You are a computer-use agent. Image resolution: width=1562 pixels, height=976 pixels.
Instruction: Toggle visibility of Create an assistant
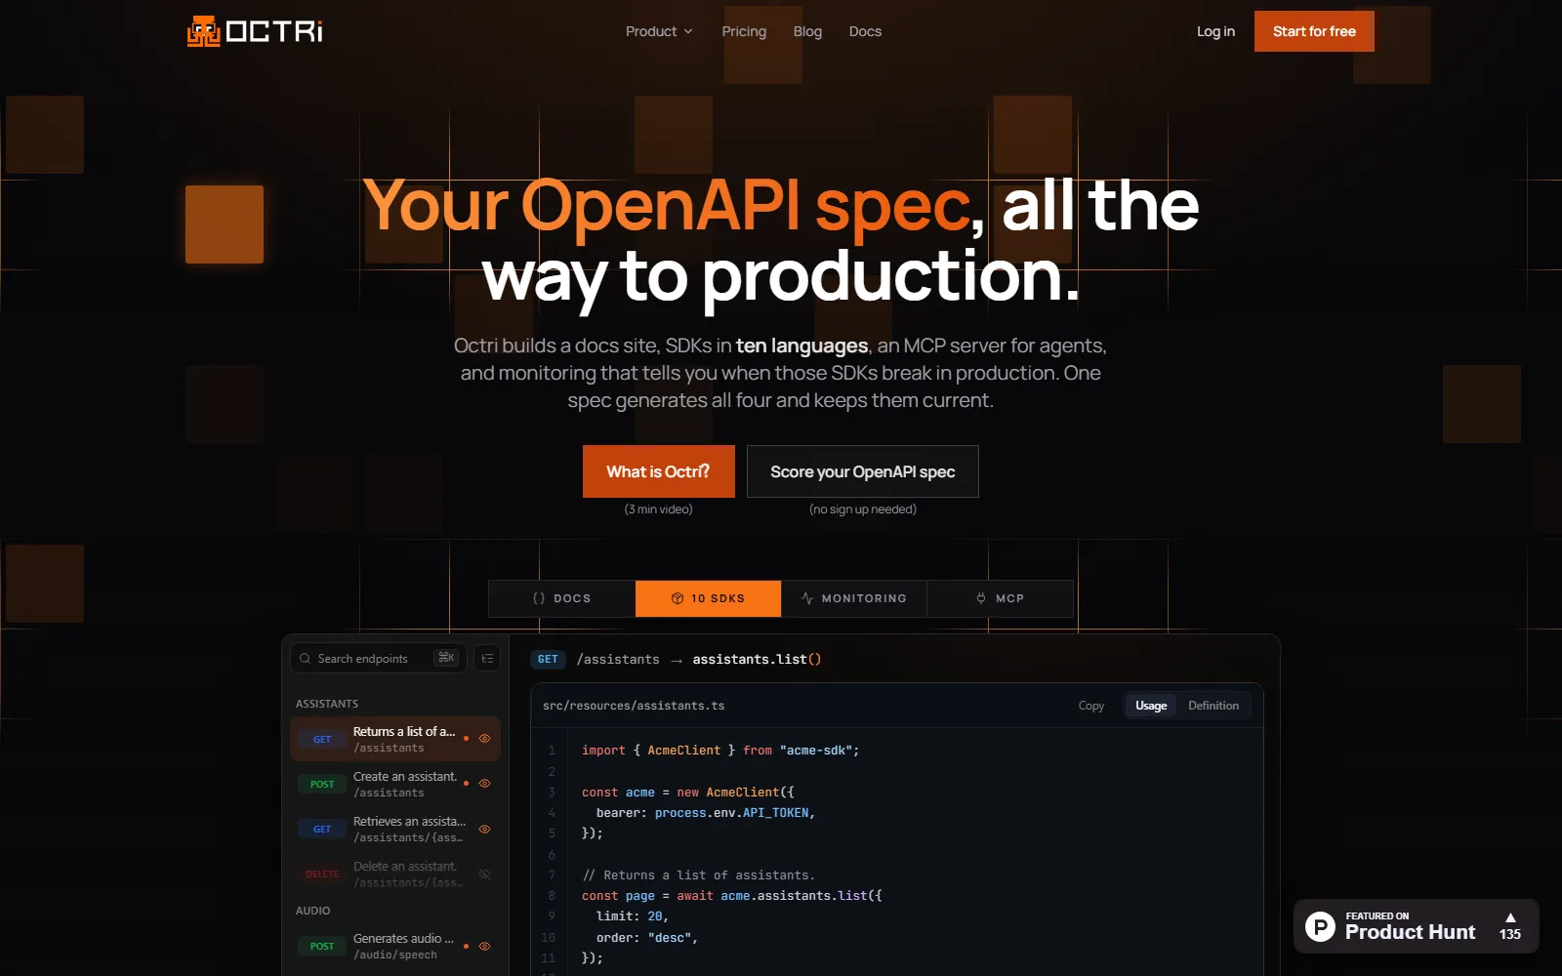click(484, 784)
